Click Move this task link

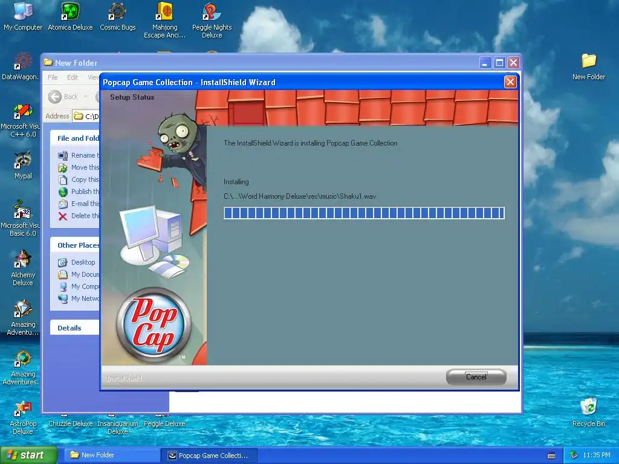(85, 167)
